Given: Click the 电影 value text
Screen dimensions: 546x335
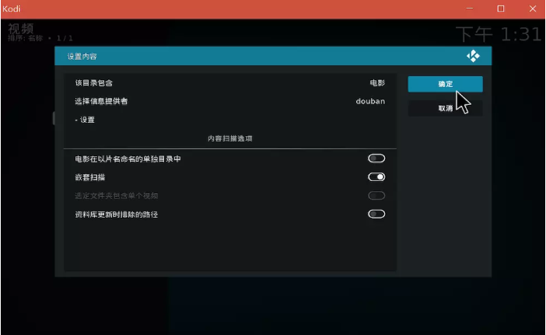Looking at the screenshot, I should (377, 82).
